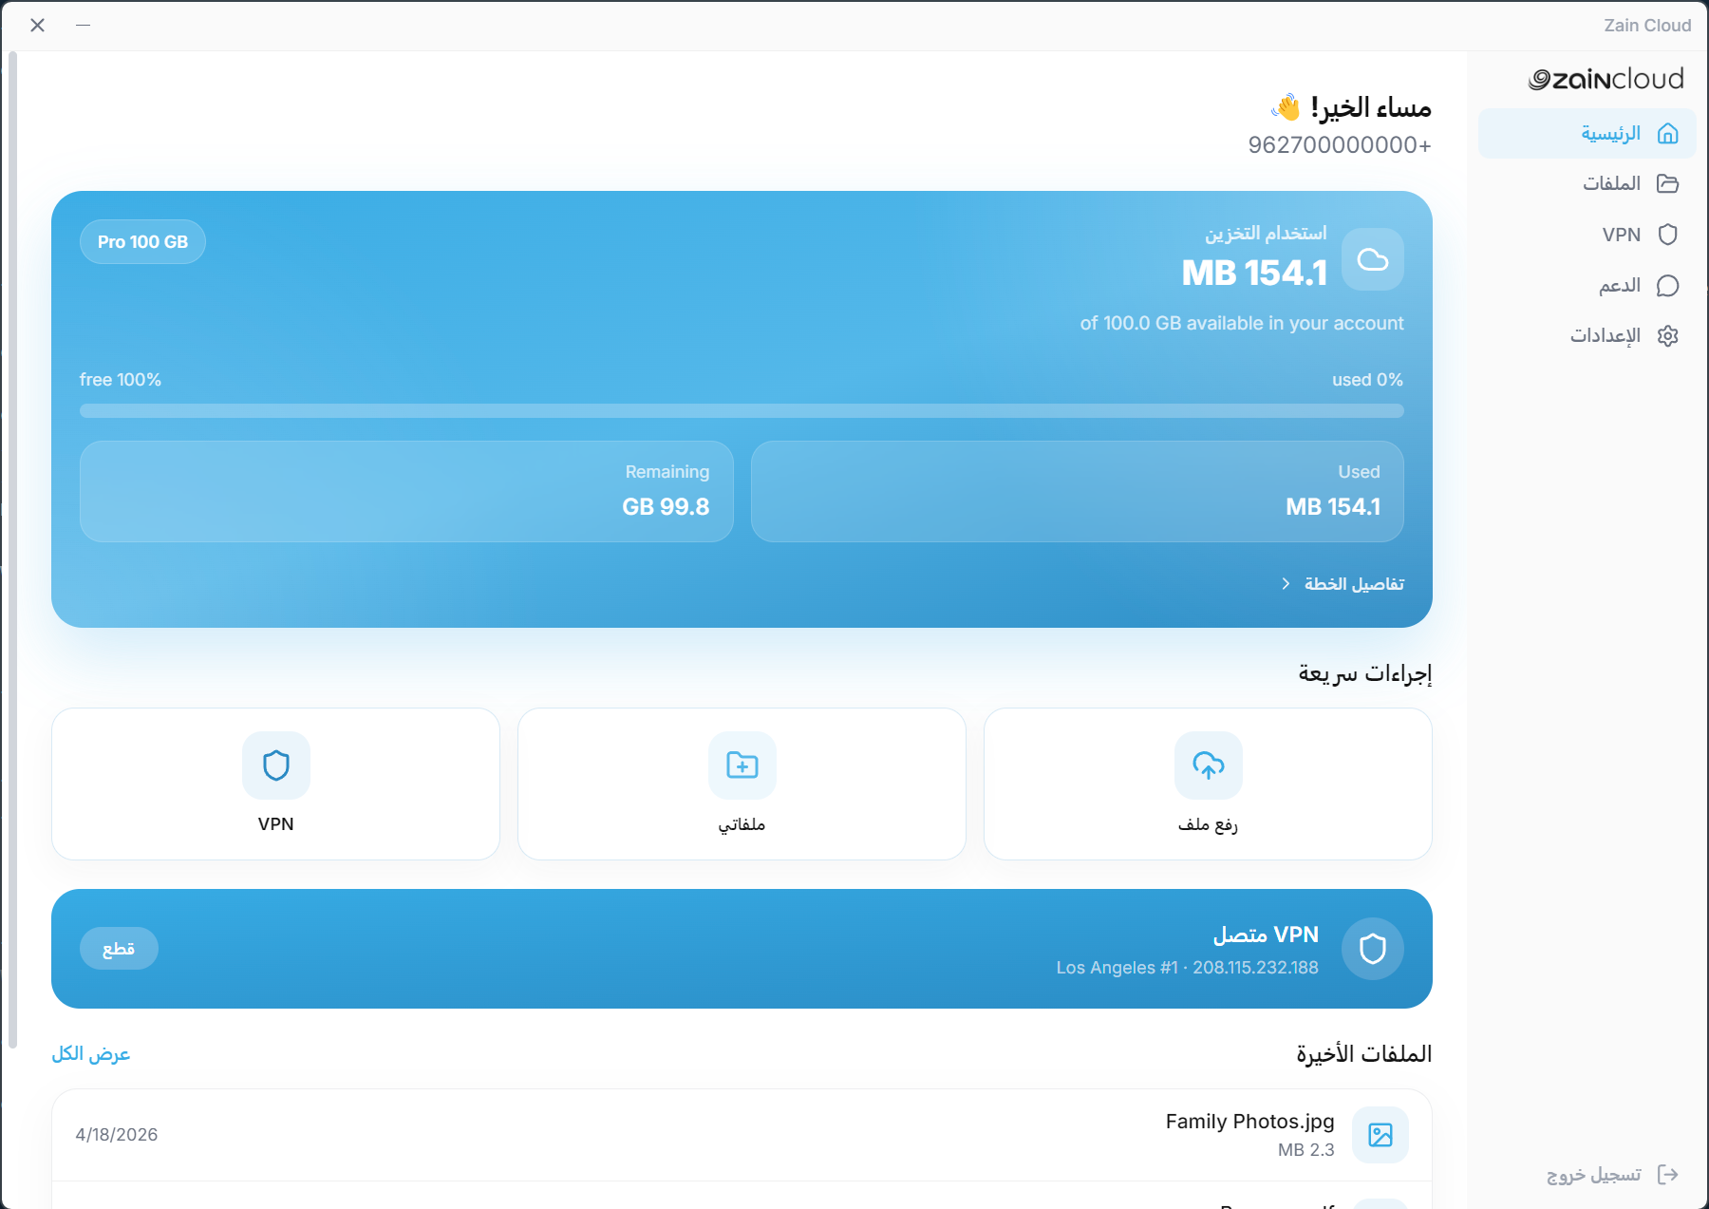Image resolution: width=1709 pixels, height=1209 pixels.
Task: Click the chat bubble icon beside الدعم
Action: tap(1667, 285)
